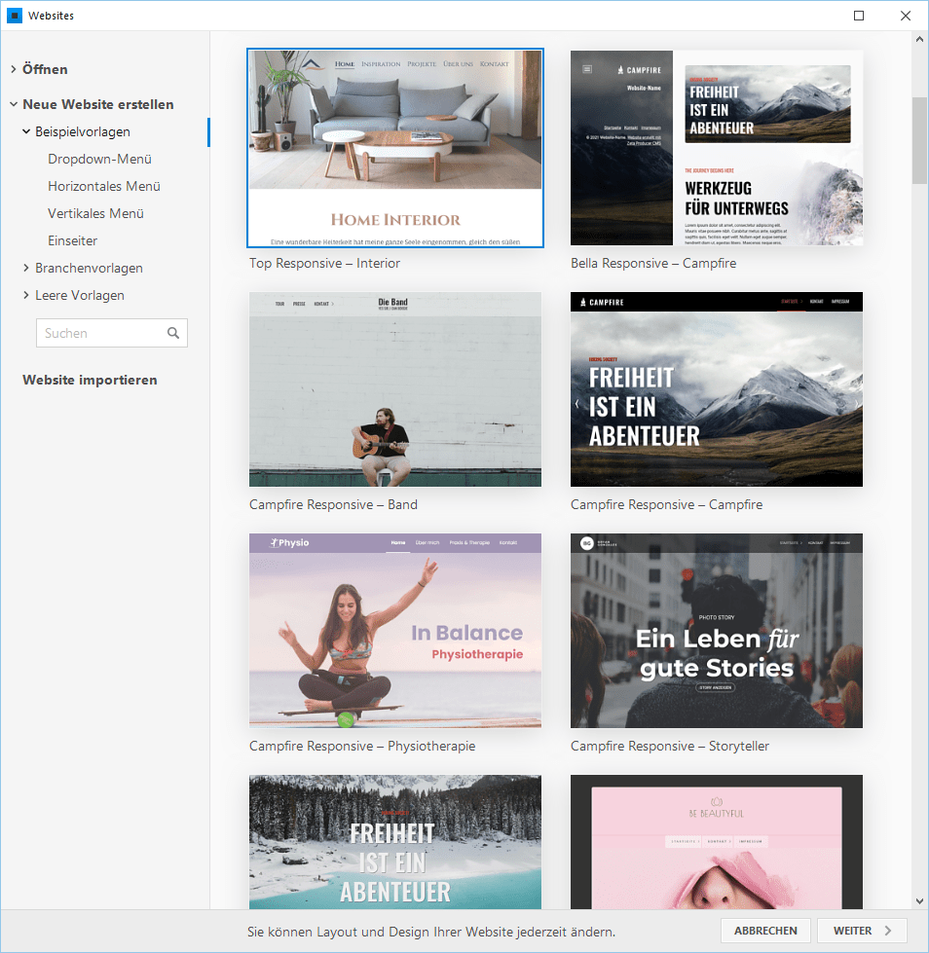929x953 pixels.
Task: Click Website importieren
Action: click(x=88, y=380)
